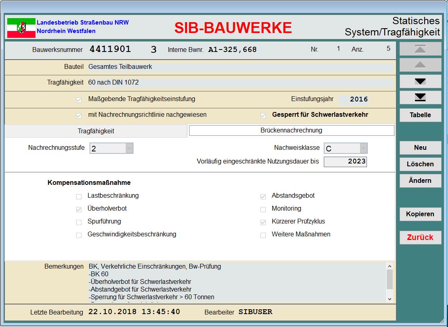Click the Einstufungsjahr field showing 2016

353,99
